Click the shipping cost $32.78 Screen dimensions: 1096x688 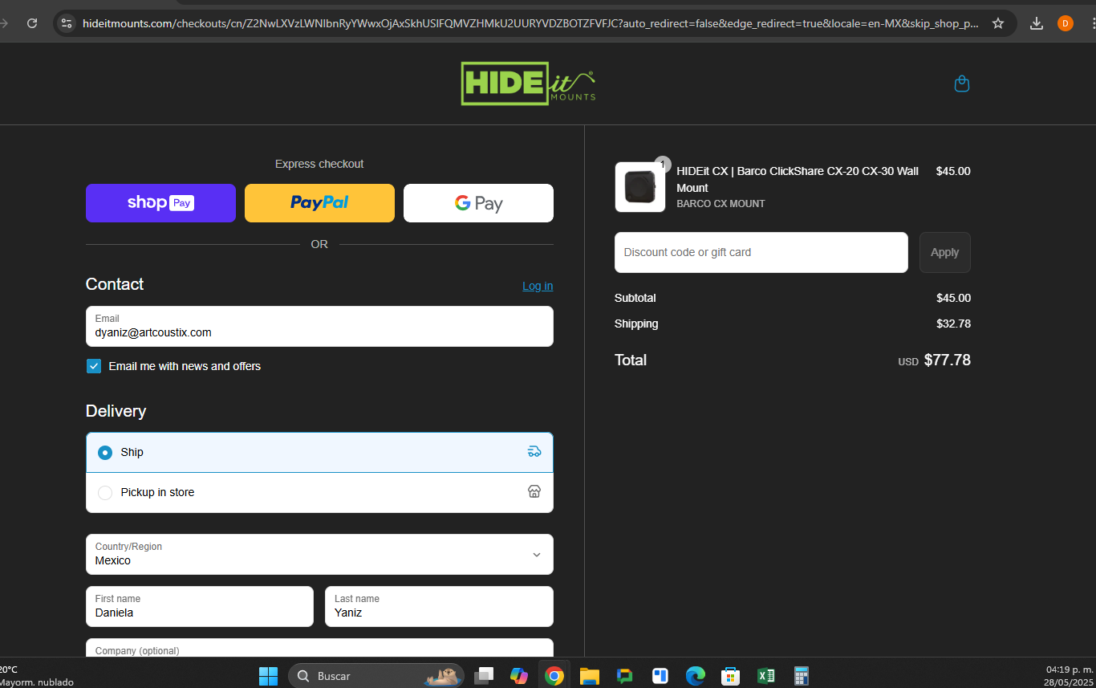pos(953,324)
